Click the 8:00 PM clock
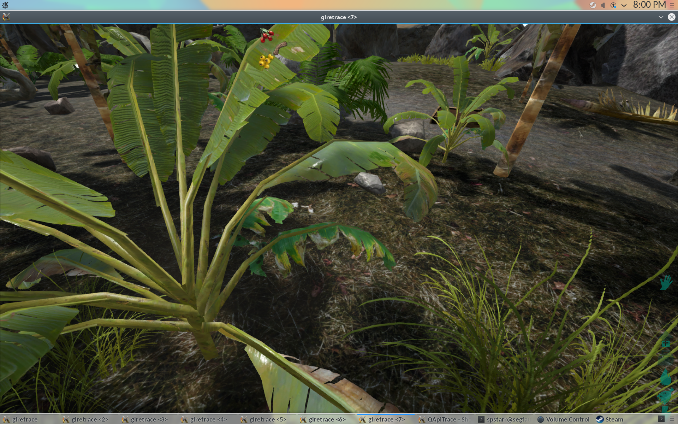The width and height of the screenshot is (678, 424). (x=649, y=5)
